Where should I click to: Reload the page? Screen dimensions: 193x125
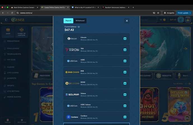tap(12, 13)
